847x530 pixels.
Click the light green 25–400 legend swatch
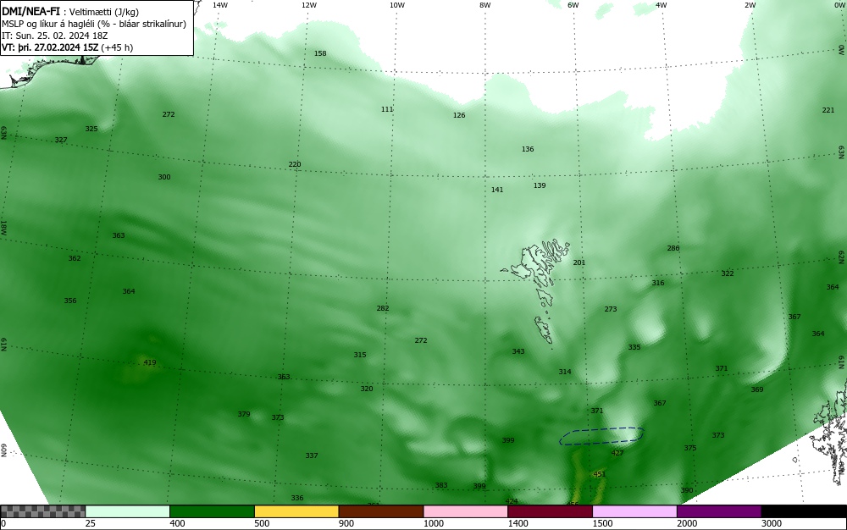coord(128,511)
